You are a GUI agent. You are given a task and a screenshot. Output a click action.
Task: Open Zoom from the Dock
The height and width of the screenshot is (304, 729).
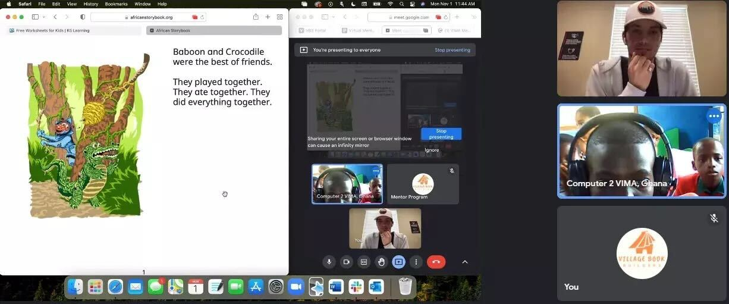(x=296, y=287)
